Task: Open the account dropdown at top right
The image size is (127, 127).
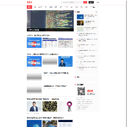Action: click(98, 2)
